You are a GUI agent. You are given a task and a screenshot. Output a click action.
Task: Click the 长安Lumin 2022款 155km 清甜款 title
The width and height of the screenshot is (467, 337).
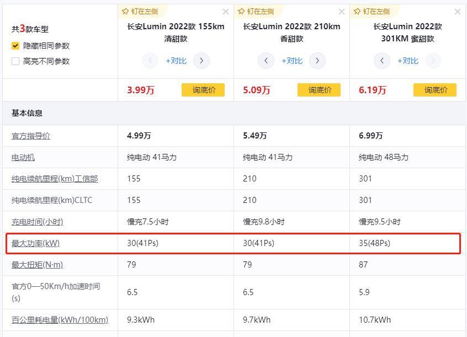click(x=176, y=33)
